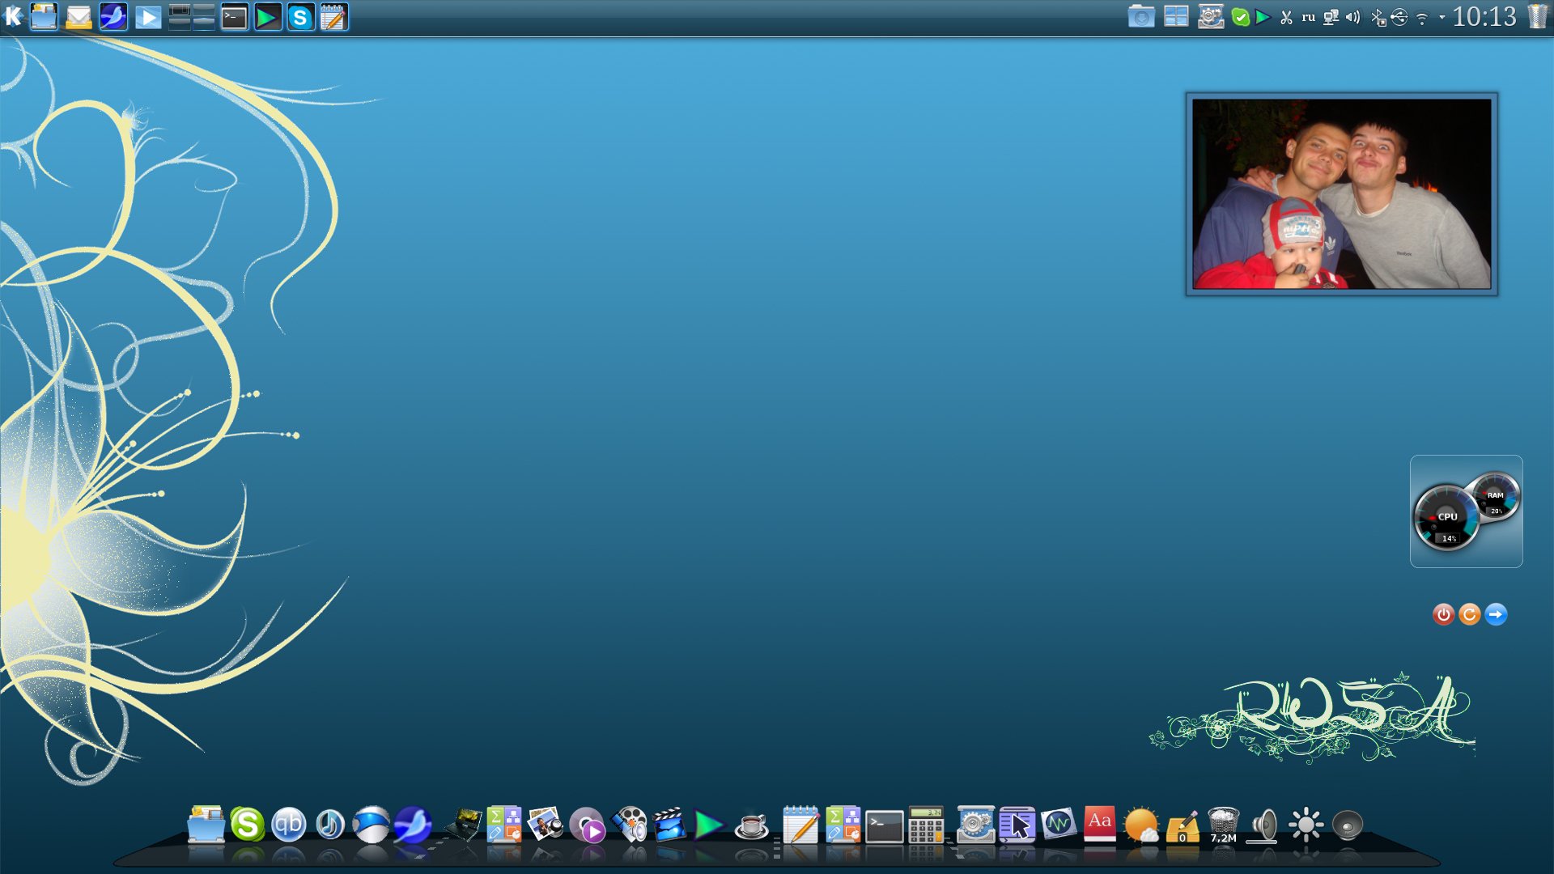Toggle the tray volume speaker icon
The image size is (1554, 874).
[x=1352, y=17]
